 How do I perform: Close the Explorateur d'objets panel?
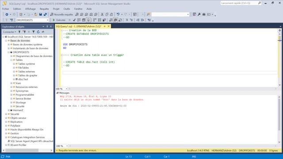(51, 26)
